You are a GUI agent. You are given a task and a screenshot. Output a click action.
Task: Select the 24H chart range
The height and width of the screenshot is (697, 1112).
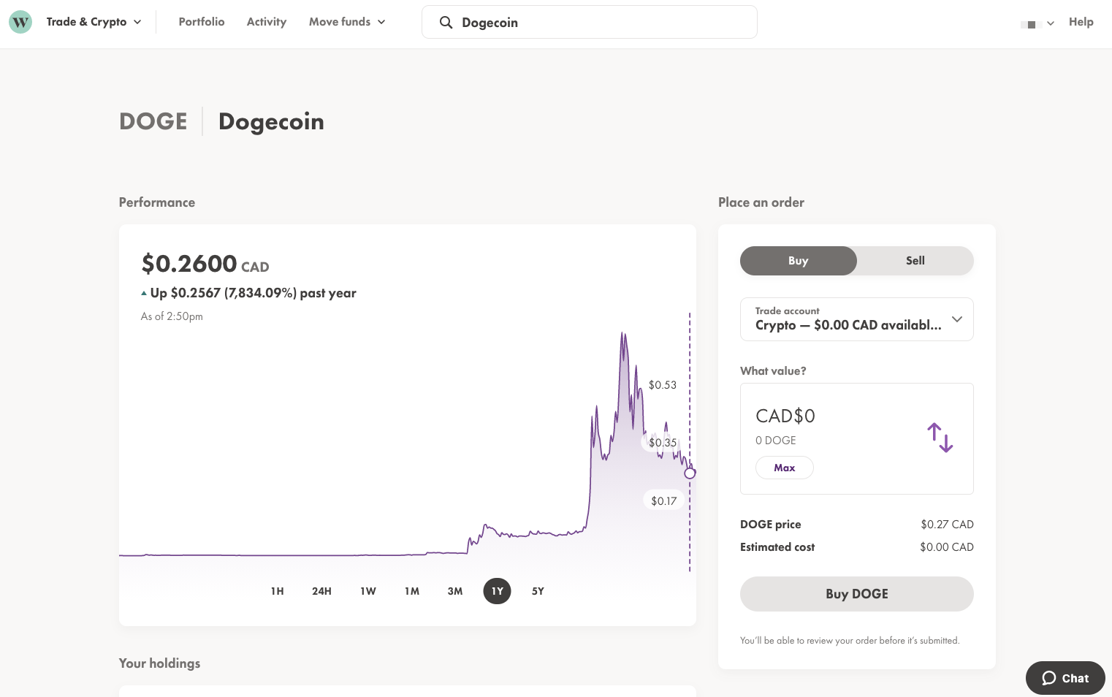pos(321,591)
